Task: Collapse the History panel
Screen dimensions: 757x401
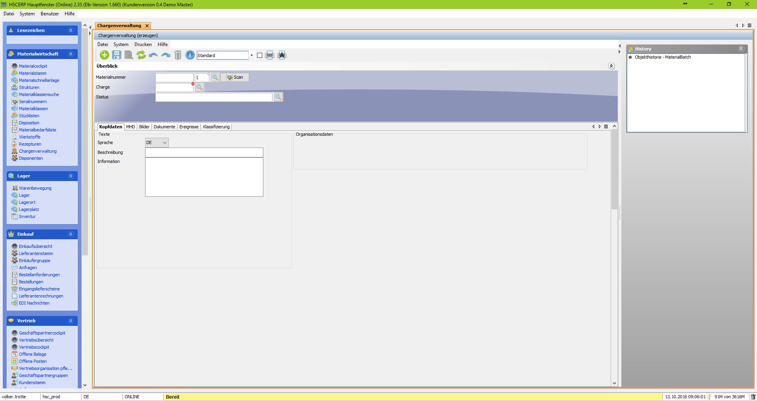Action: click(x=741, y=49)
